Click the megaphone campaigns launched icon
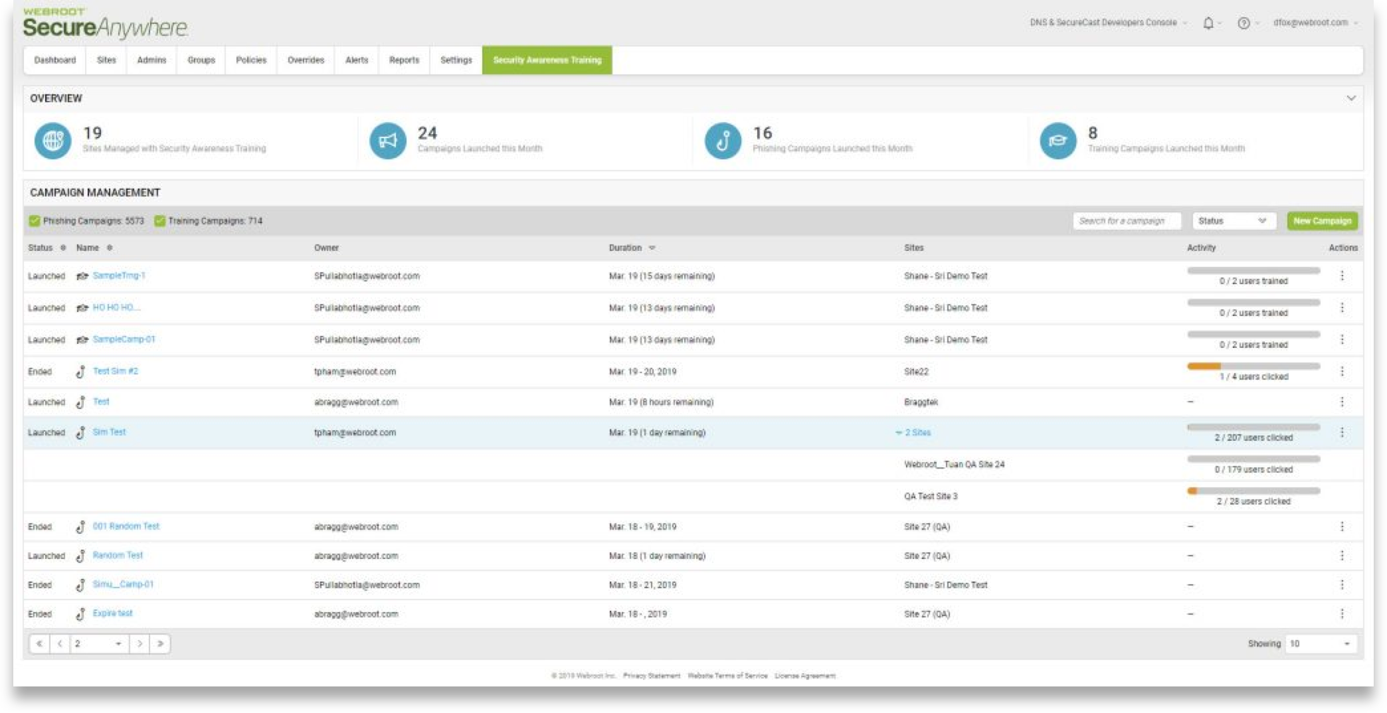1387x713 pixels. pos(387,141)
